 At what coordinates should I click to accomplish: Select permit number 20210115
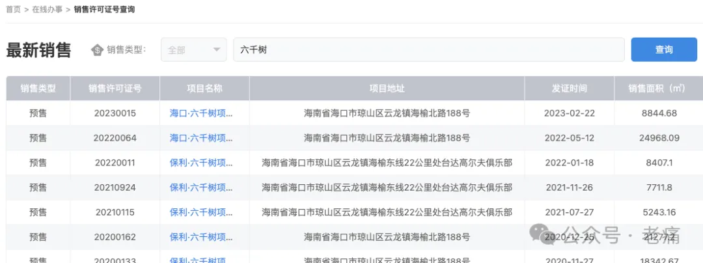point(115,212)
